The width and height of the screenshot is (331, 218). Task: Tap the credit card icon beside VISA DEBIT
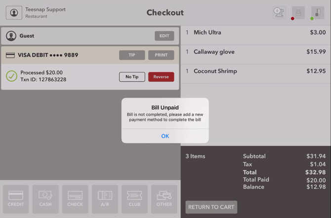pos(10,55)
